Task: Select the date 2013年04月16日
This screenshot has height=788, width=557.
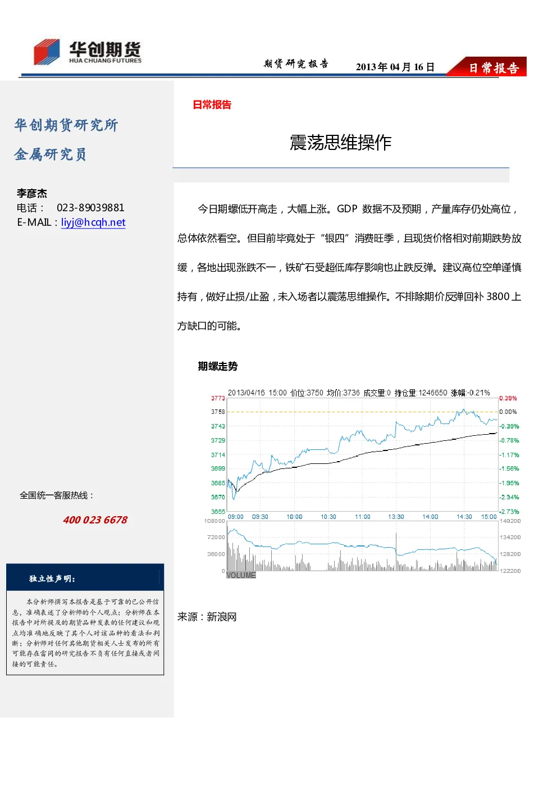Action: pos(395,67)
